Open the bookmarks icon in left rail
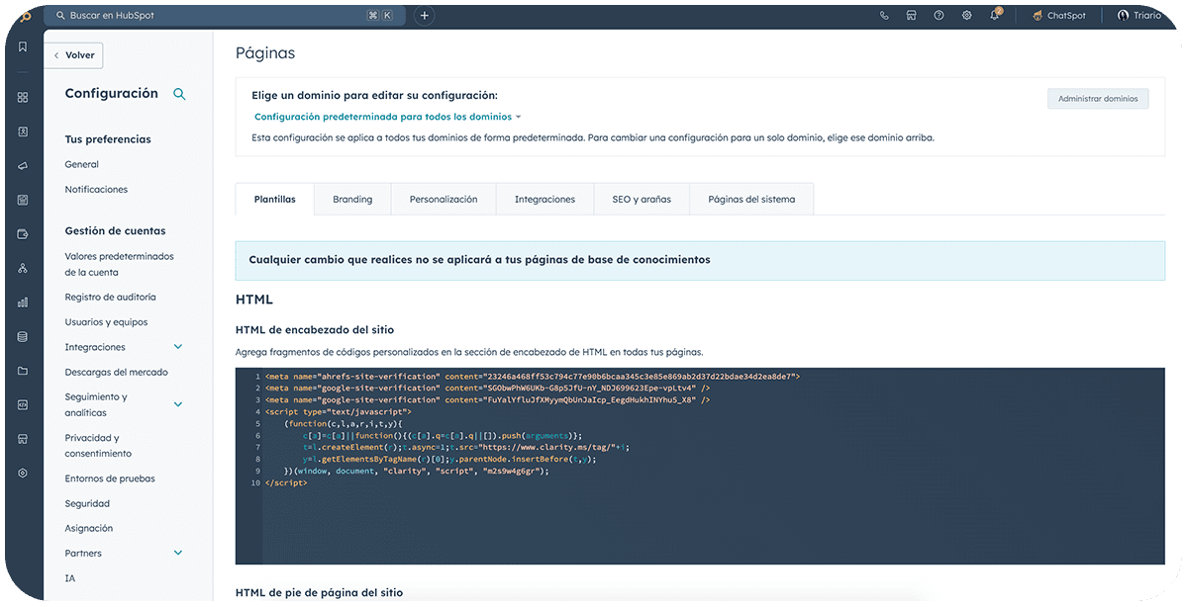Viewport: 1188px width, 607px height. coord(23,46)
